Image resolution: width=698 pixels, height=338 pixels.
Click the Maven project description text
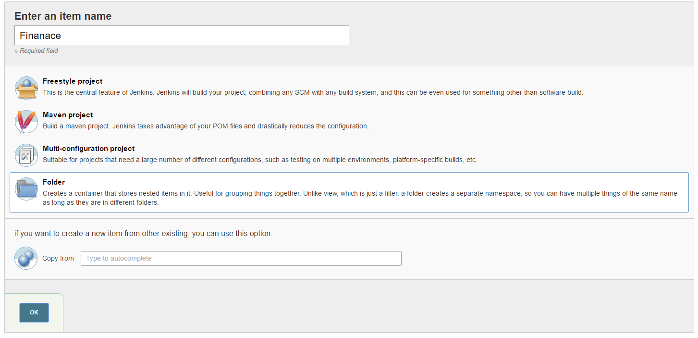(206, 126)
